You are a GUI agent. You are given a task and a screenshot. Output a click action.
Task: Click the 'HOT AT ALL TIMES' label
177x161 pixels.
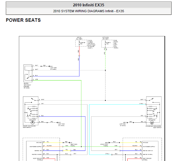coord(79,38)
